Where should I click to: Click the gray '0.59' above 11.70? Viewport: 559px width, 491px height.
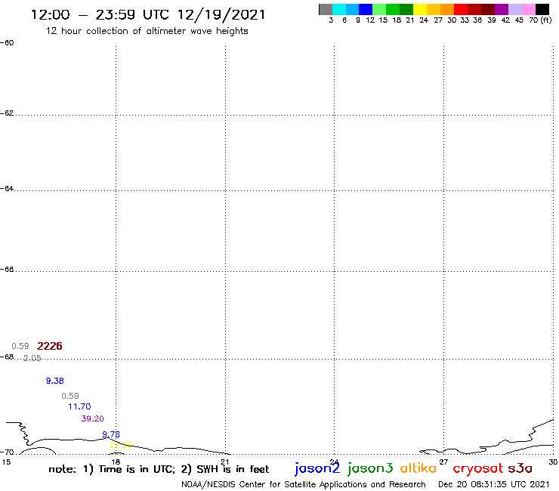click(x=70, y=396)
